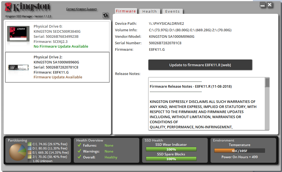Click the Vendor/Model value KINGSTON SA1000M8960G
Screen dimensions: 282x172
[172, 36]
